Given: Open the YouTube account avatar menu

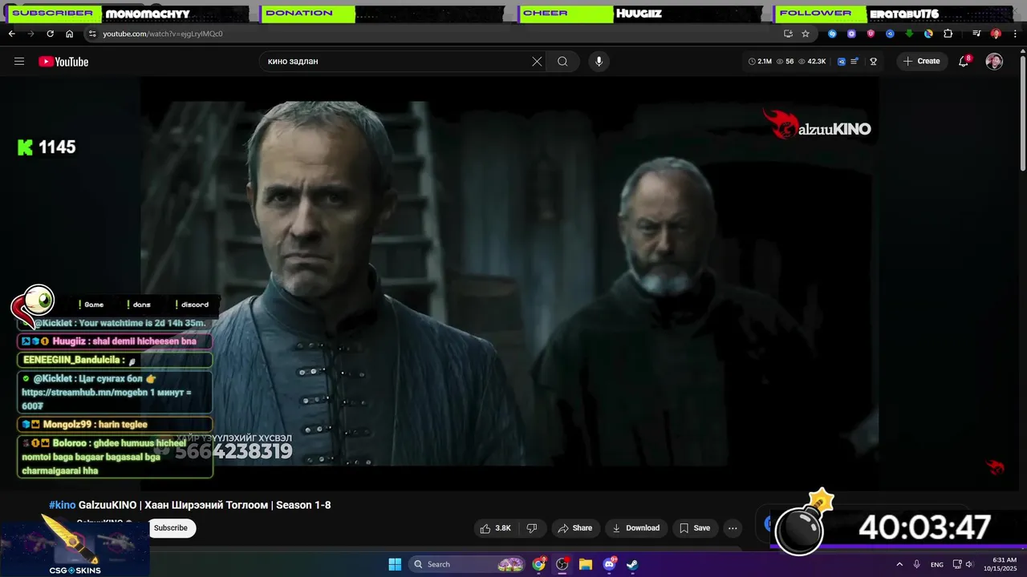Looking at the screenshot, I should [x=994, y=62].
